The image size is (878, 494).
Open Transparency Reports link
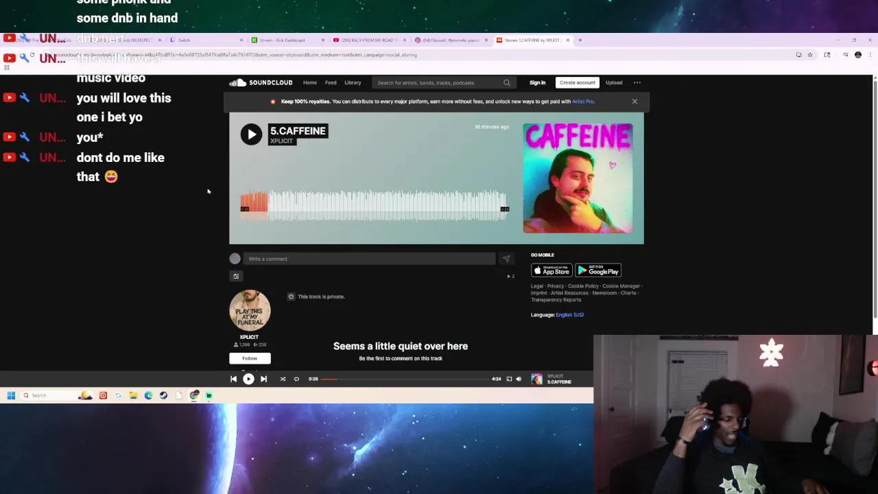coord(556,300)
